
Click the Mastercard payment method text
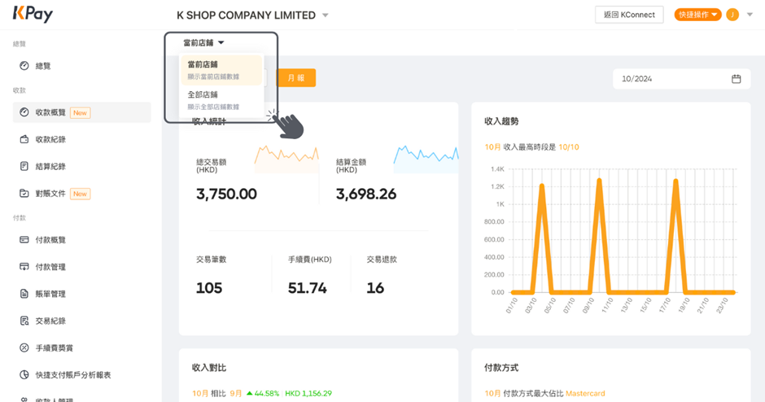585,393
